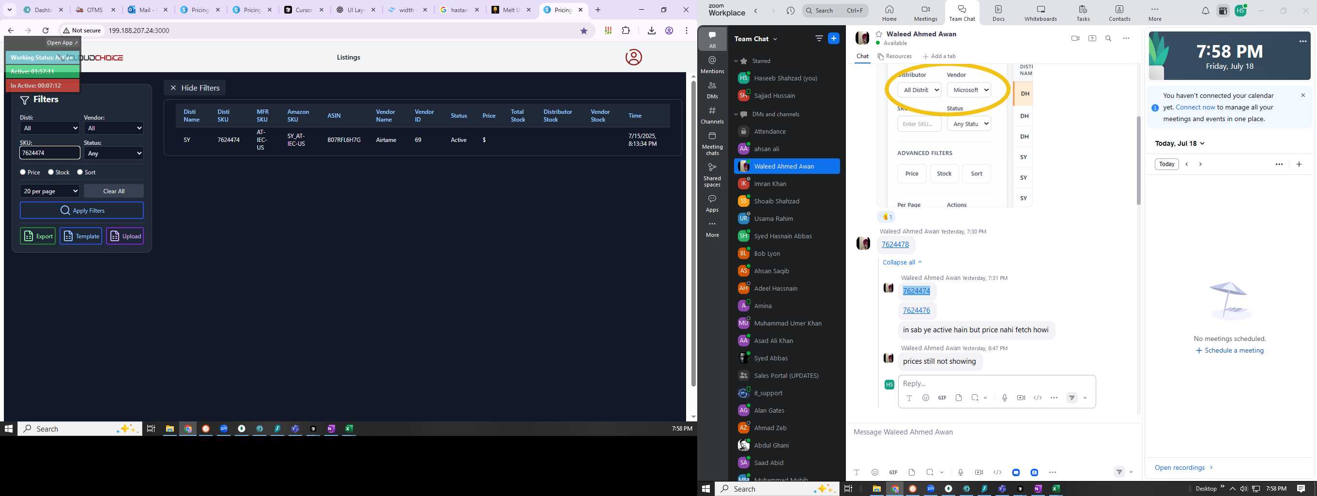The width and height of the screenshot is (1317, 496).
Task: Click Zoom Search box
Action: coord(835,11)
